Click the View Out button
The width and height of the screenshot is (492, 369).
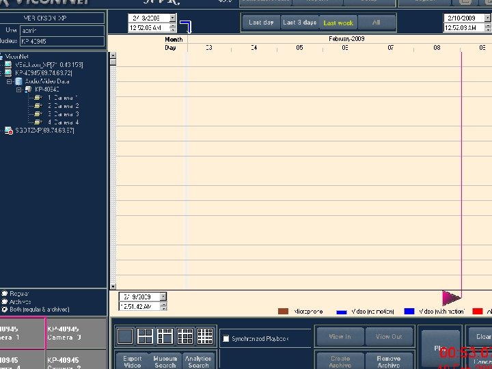coord(389,337)
